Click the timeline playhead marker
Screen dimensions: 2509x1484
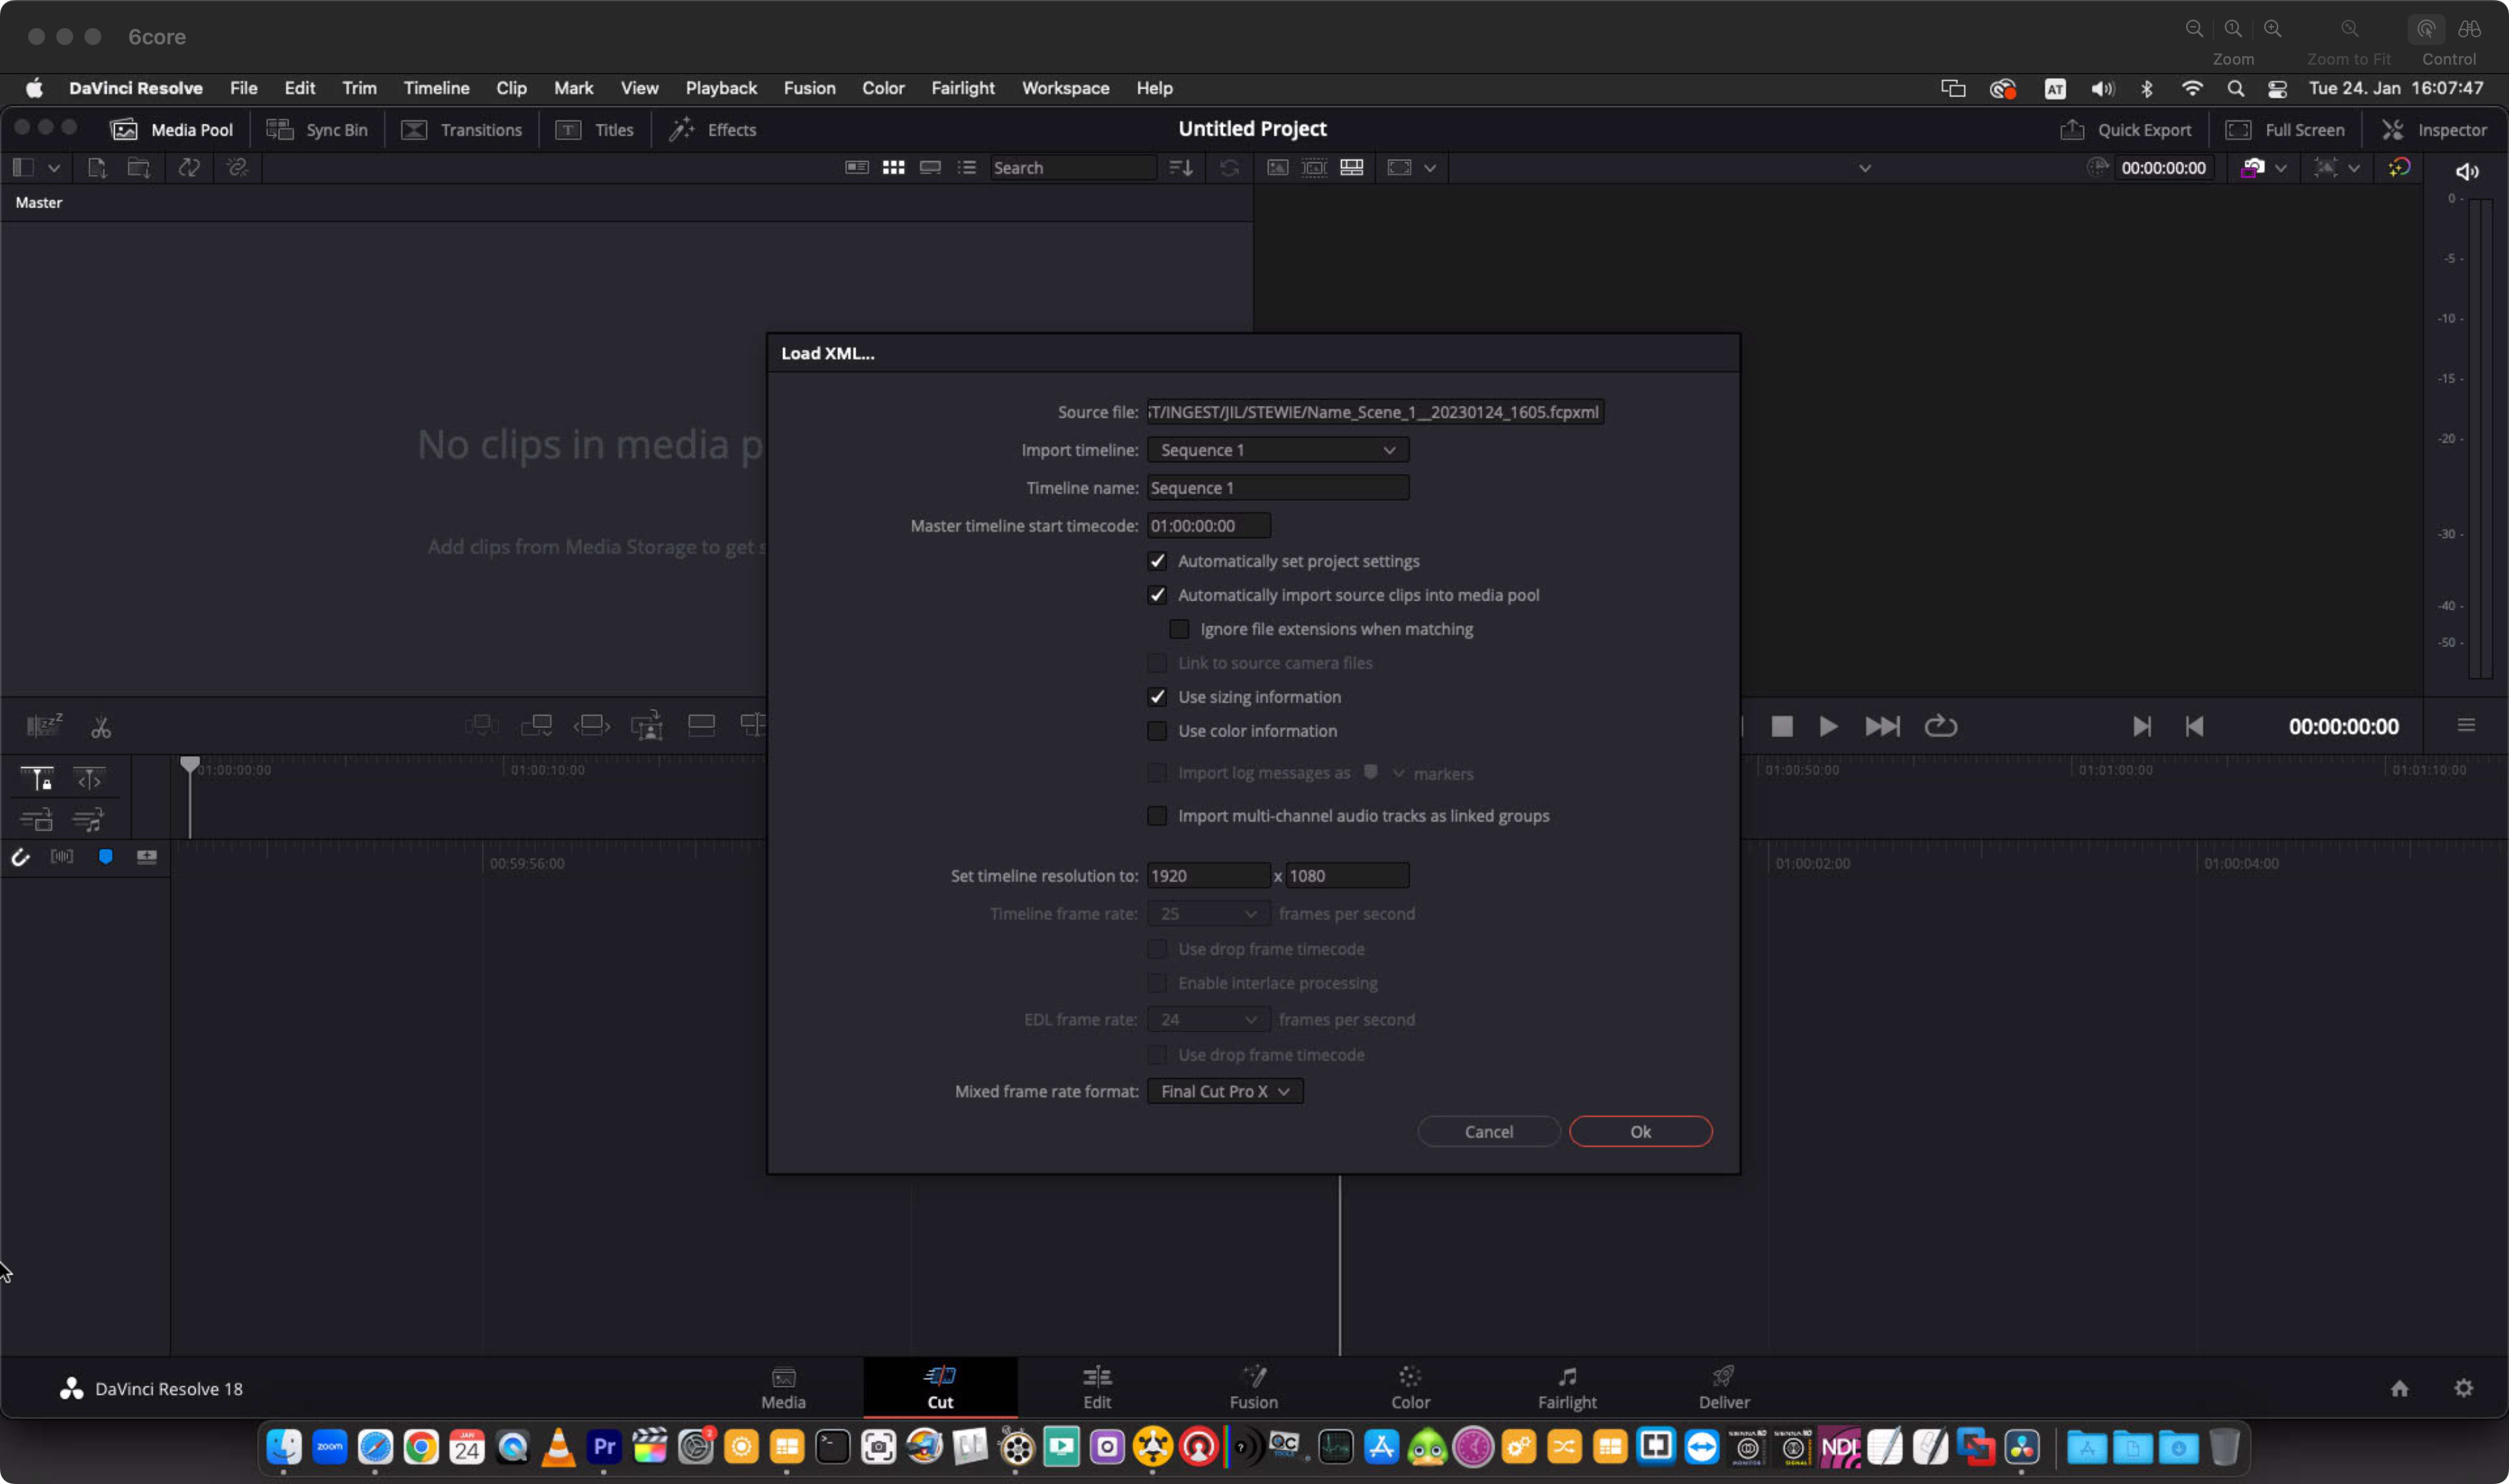[189, 765]
